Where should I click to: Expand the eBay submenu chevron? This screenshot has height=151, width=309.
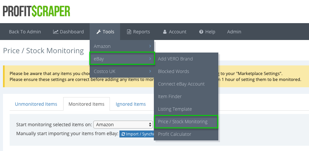point(150,59)
